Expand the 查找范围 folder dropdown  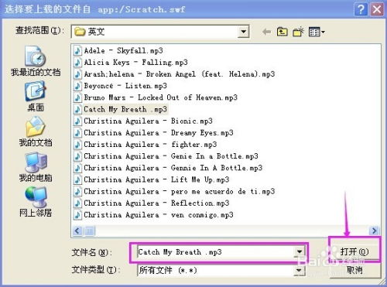pyautogui.click(x=243, y=32)
